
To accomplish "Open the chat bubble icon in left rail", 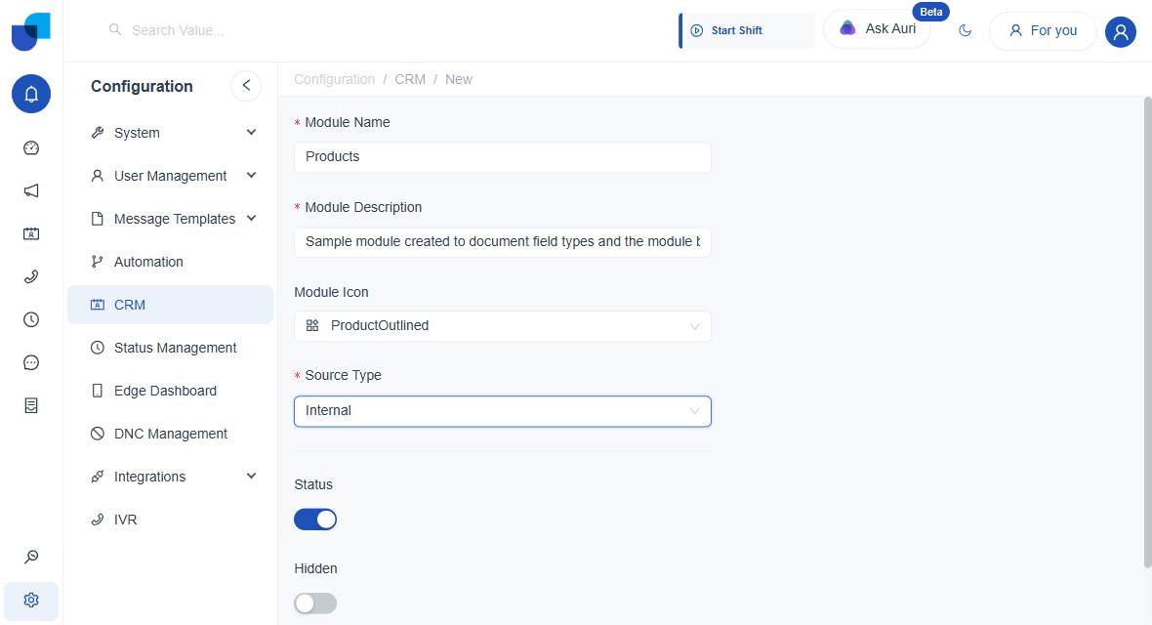I will pyautogui.click(x=31, y=362).
